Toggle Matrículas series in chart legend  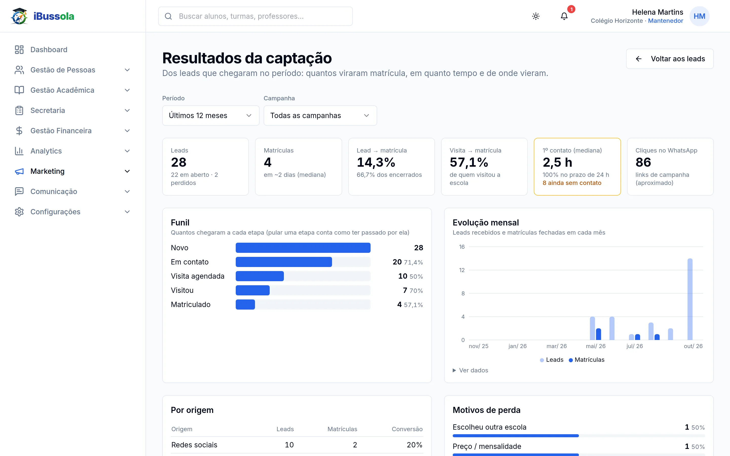(x=587, y=360)
